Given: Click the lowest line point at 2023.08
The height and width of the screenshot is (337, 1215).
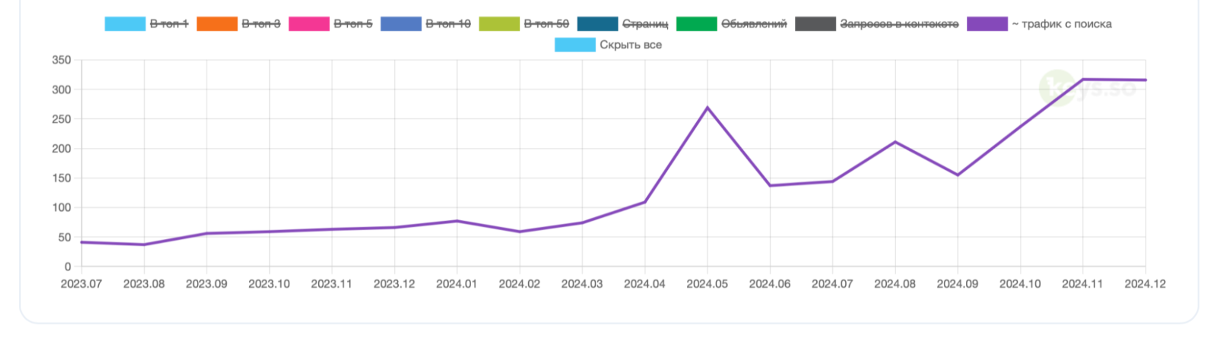Looking at the screenshot, I should click(x=144, y=245).
